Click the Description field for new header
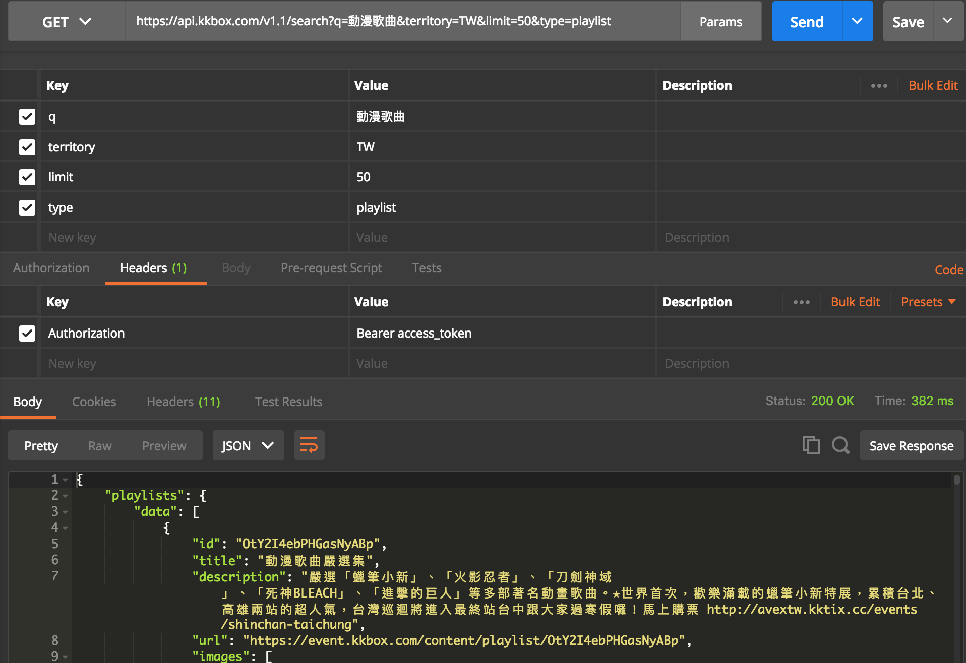 pos(811,364)
